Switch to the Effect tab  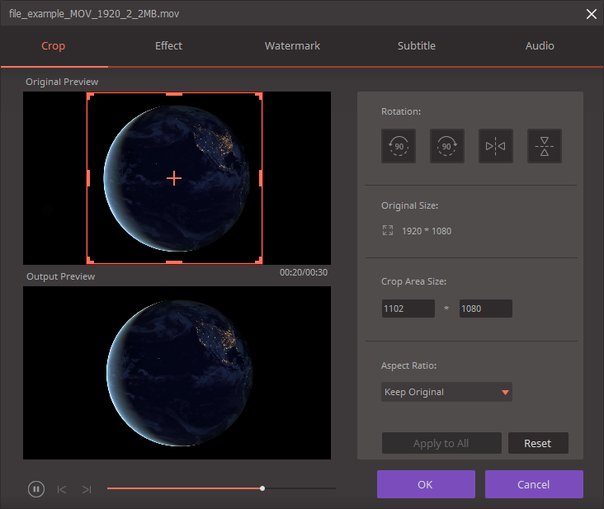click(168, 46)
